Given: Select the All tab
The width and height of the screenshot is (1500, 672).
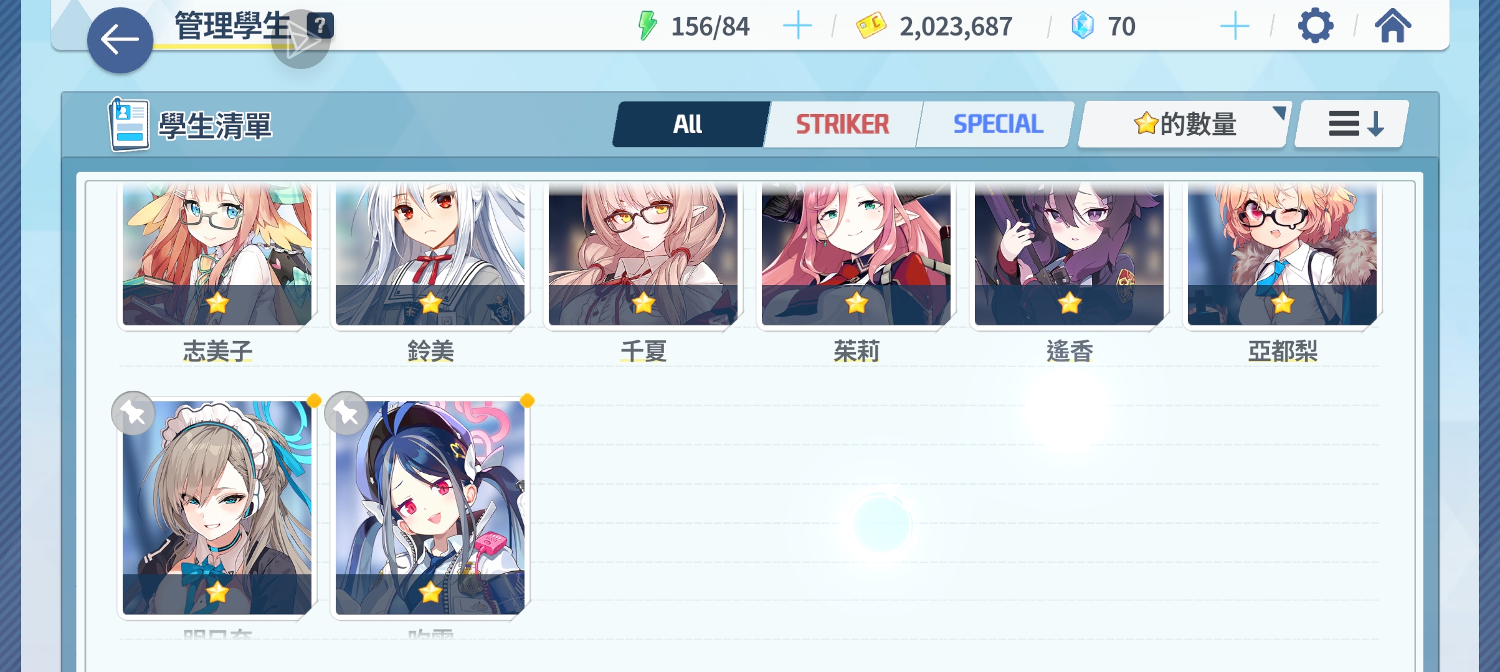Looking at the screenshot, I should coord(689,124).
